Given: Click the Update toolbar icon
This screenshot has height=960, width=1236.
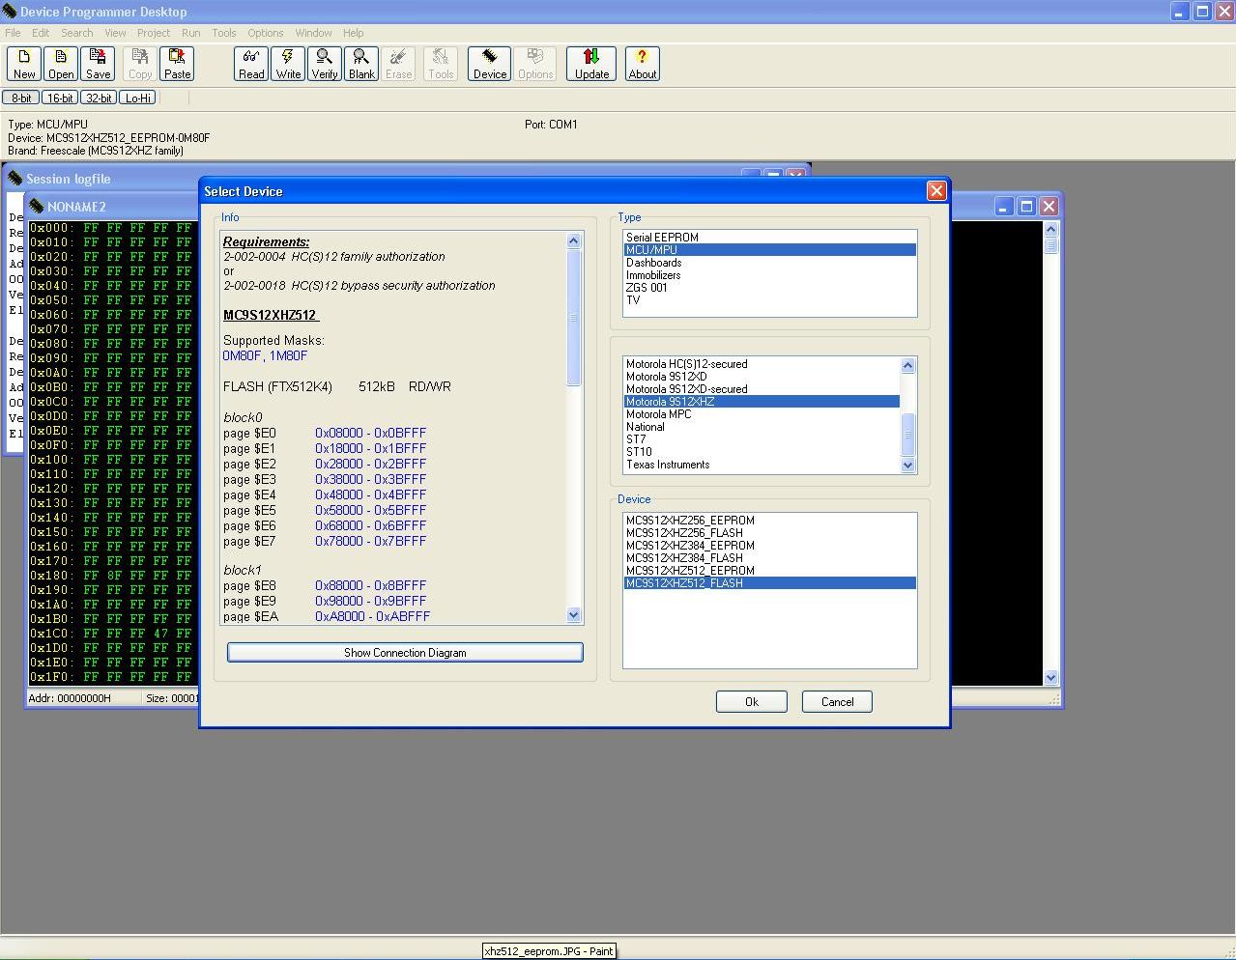Looking at the screenshot, I should point(591,64).
